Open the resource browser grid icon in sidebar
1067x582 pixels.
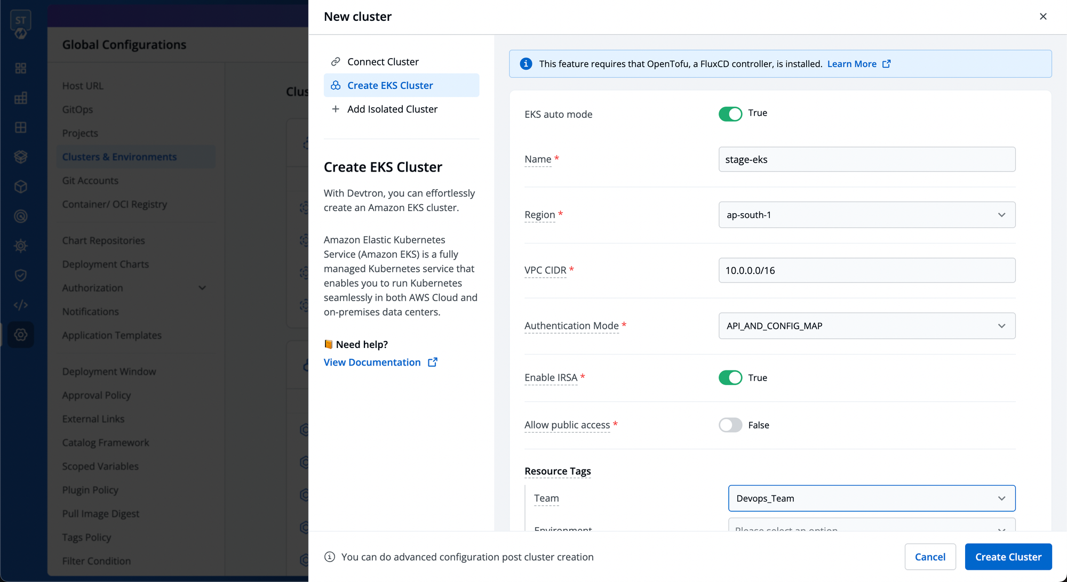[x=21, y=127]
